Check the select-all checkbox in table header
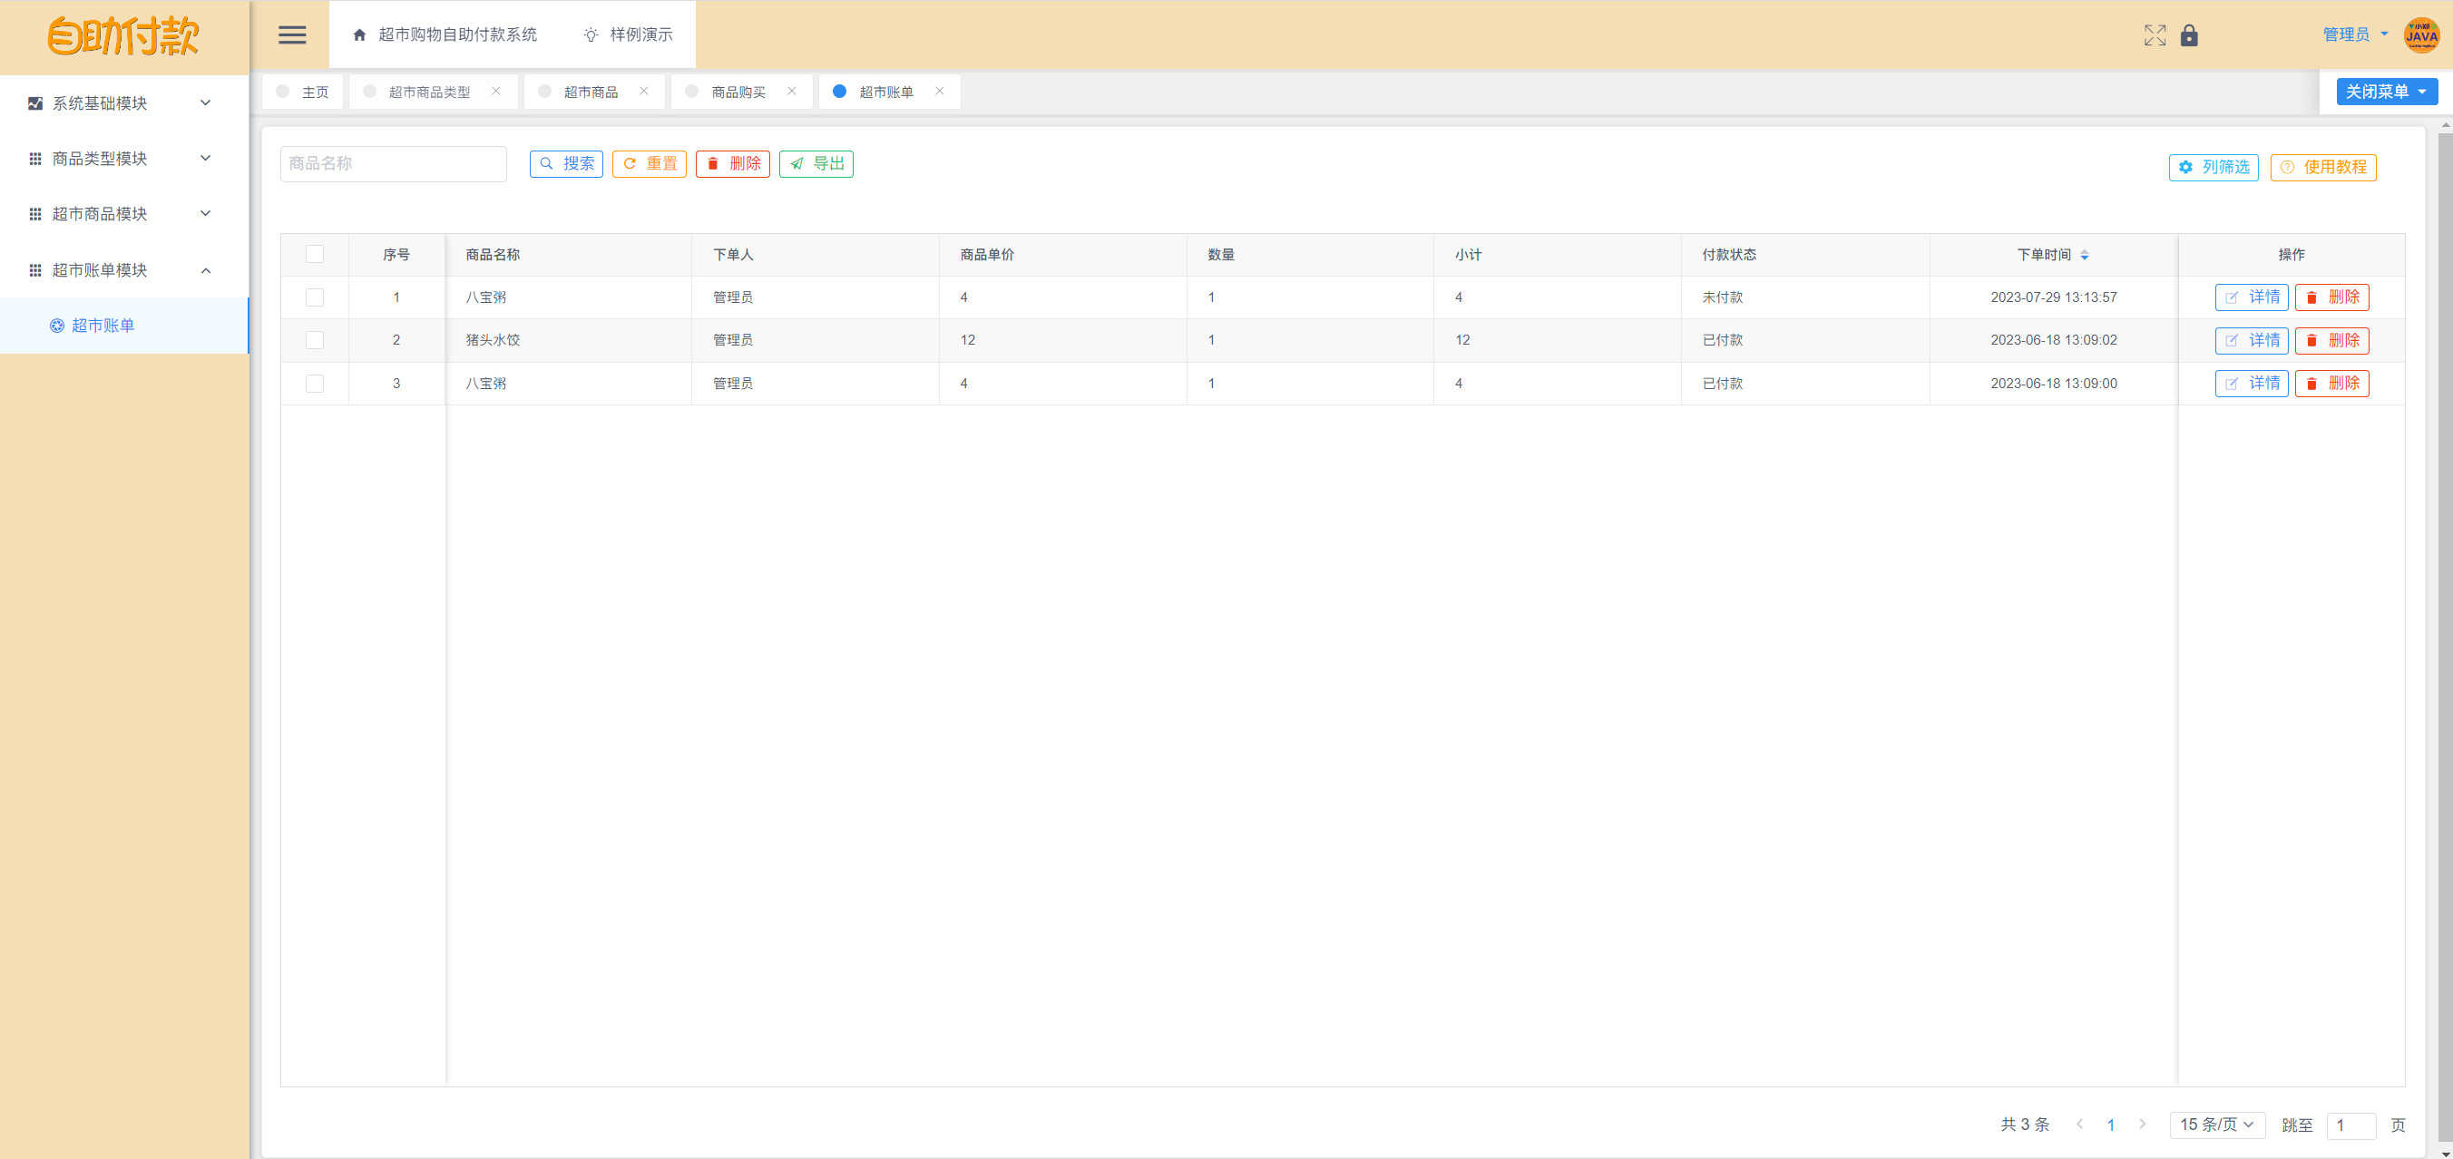 coord(315,254)
